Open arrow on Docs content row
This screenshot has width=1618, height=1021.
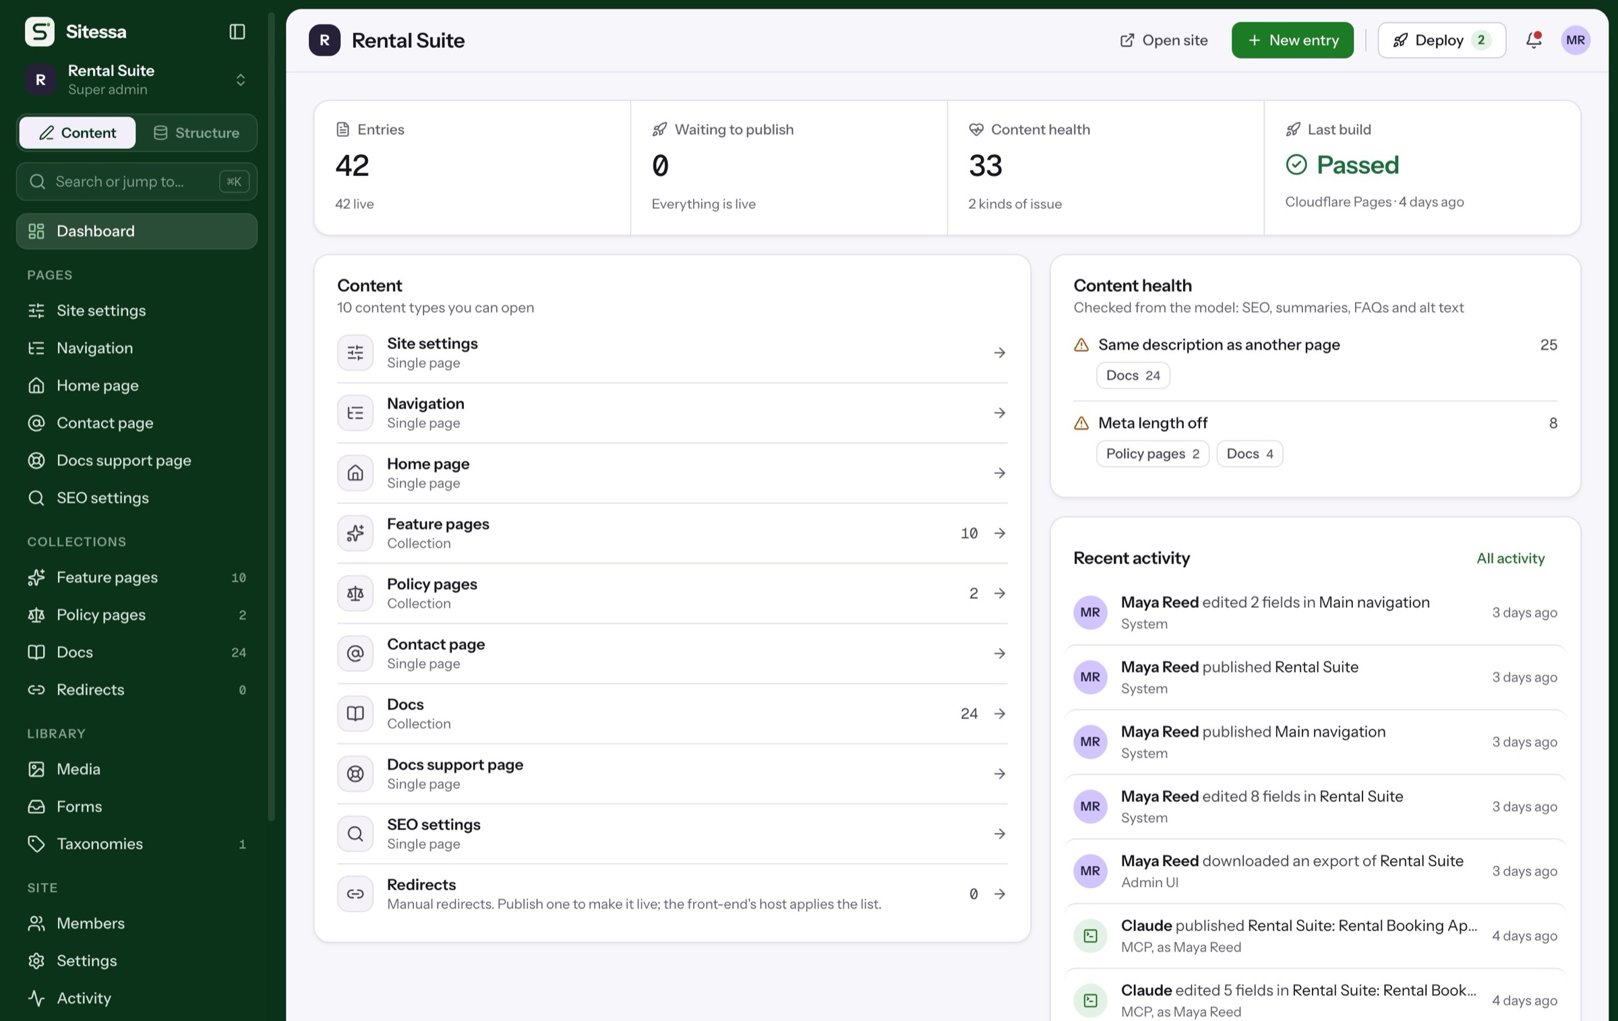coord(1000,714)
